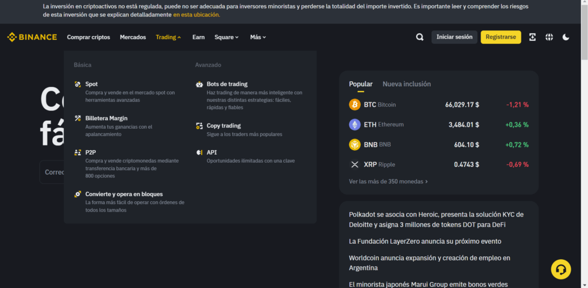Open the language globe icon
The image size is (588, 288).
[x=549, y=37]
